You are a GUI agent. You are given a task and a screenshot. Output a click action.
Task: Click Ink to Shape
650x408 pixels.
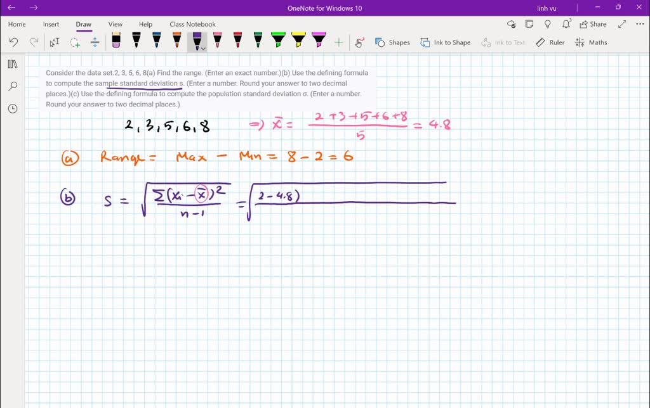444,42
